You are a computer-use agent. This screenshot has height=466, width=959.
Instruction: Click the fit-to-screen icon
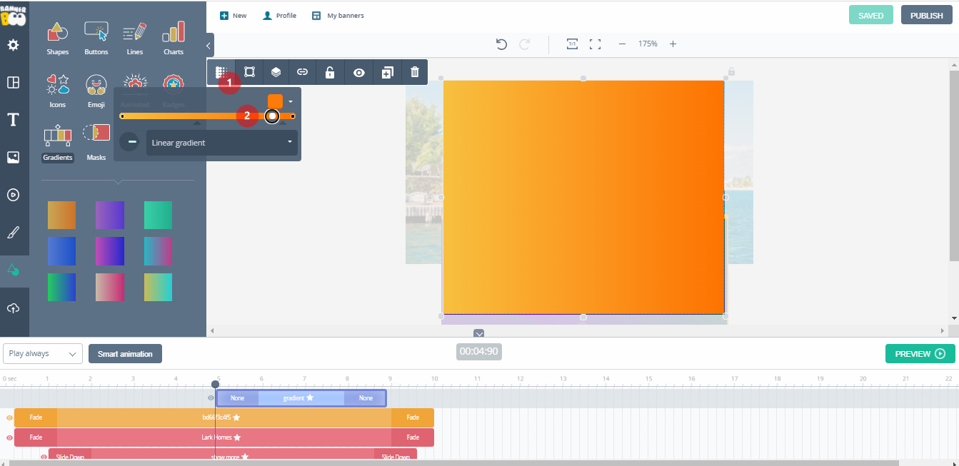click(595, 44)
